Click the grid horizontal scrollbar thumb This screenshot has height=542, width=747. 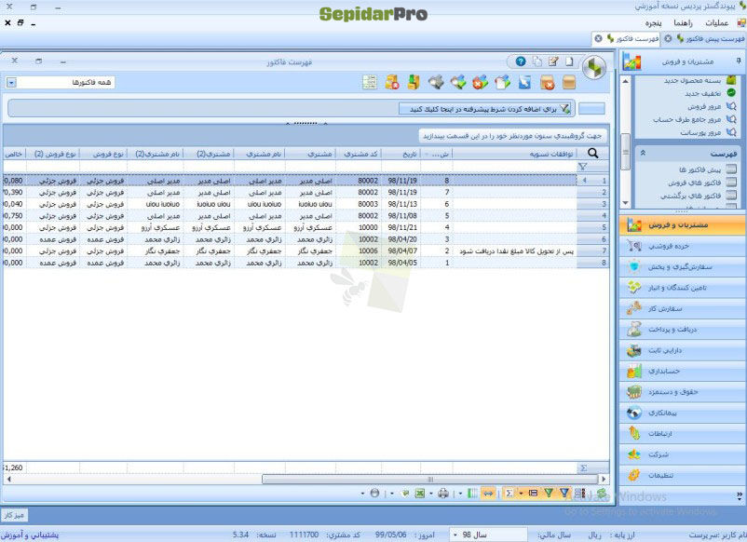click(x=429, y=479)
